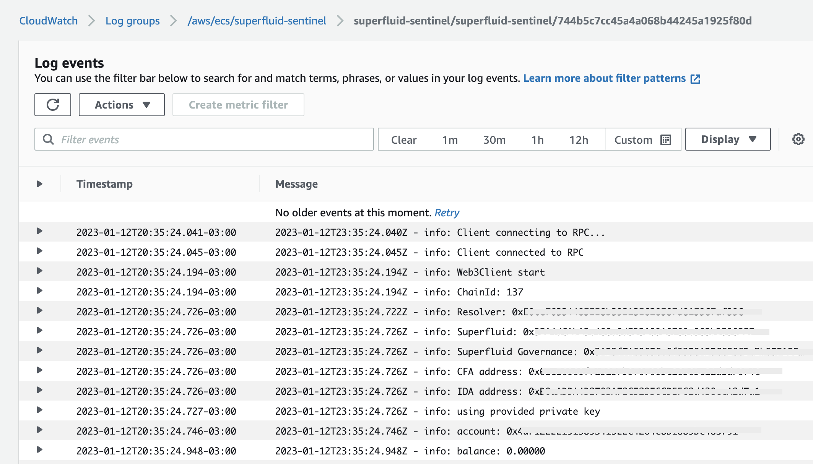Click the Retry link for older events

click(447, 213)
